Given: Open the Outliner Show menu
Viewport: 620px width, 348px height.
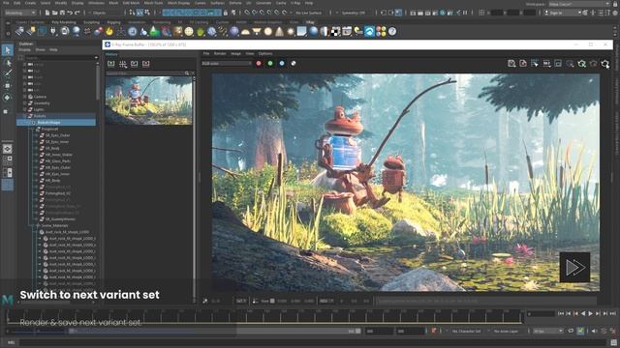Looking at the screenshot, I should 41,49.
